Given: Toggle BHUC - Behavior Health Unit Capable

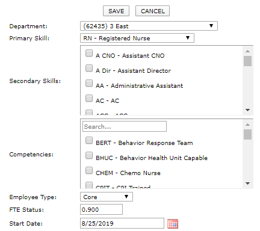Looking at the screenshot, I should (x=89, y=155).
